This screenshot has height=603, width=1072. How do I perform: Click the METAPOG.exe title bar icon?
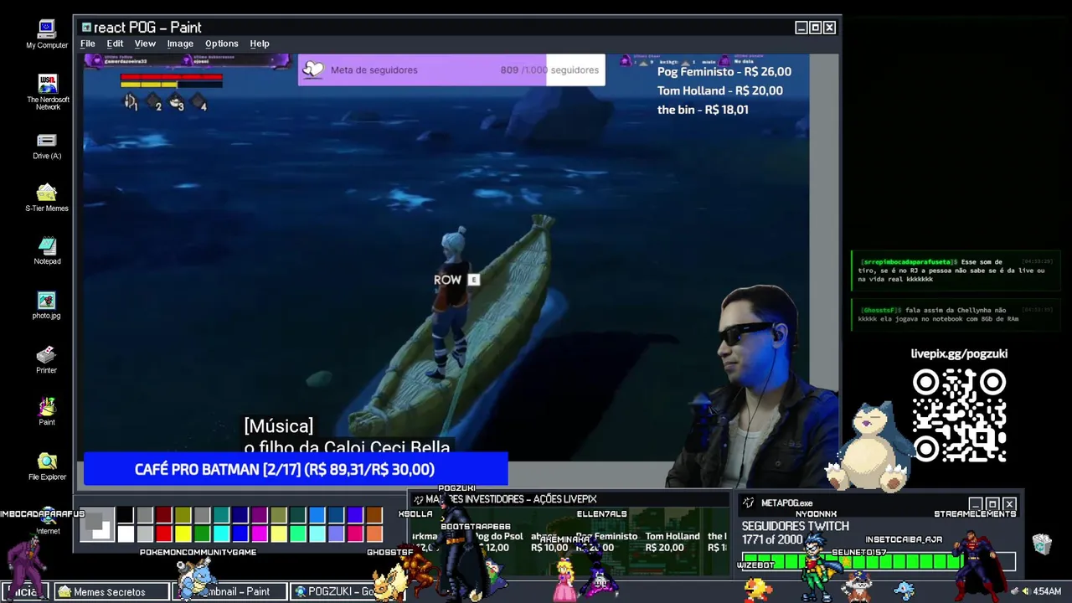749,503
